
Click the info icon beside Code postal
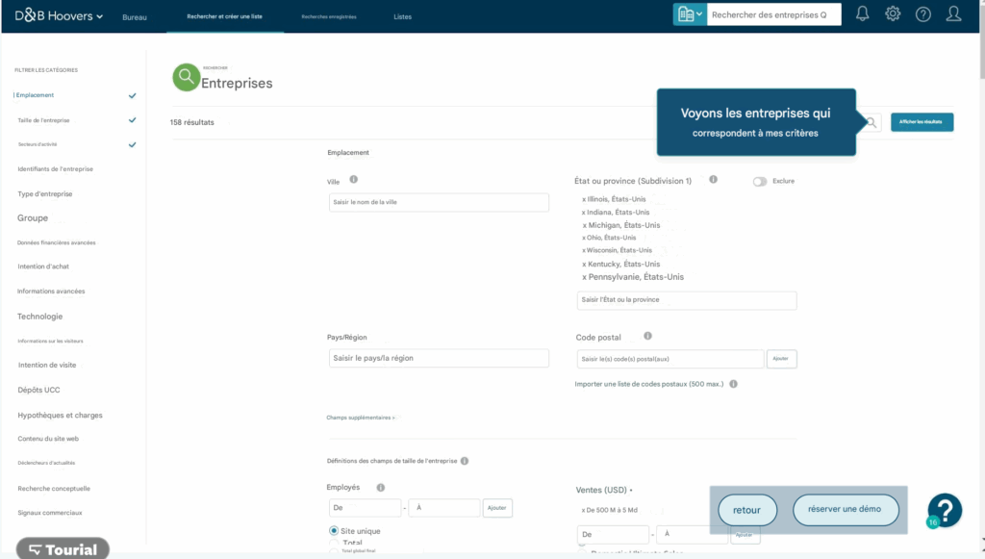(x=647, y=337)
